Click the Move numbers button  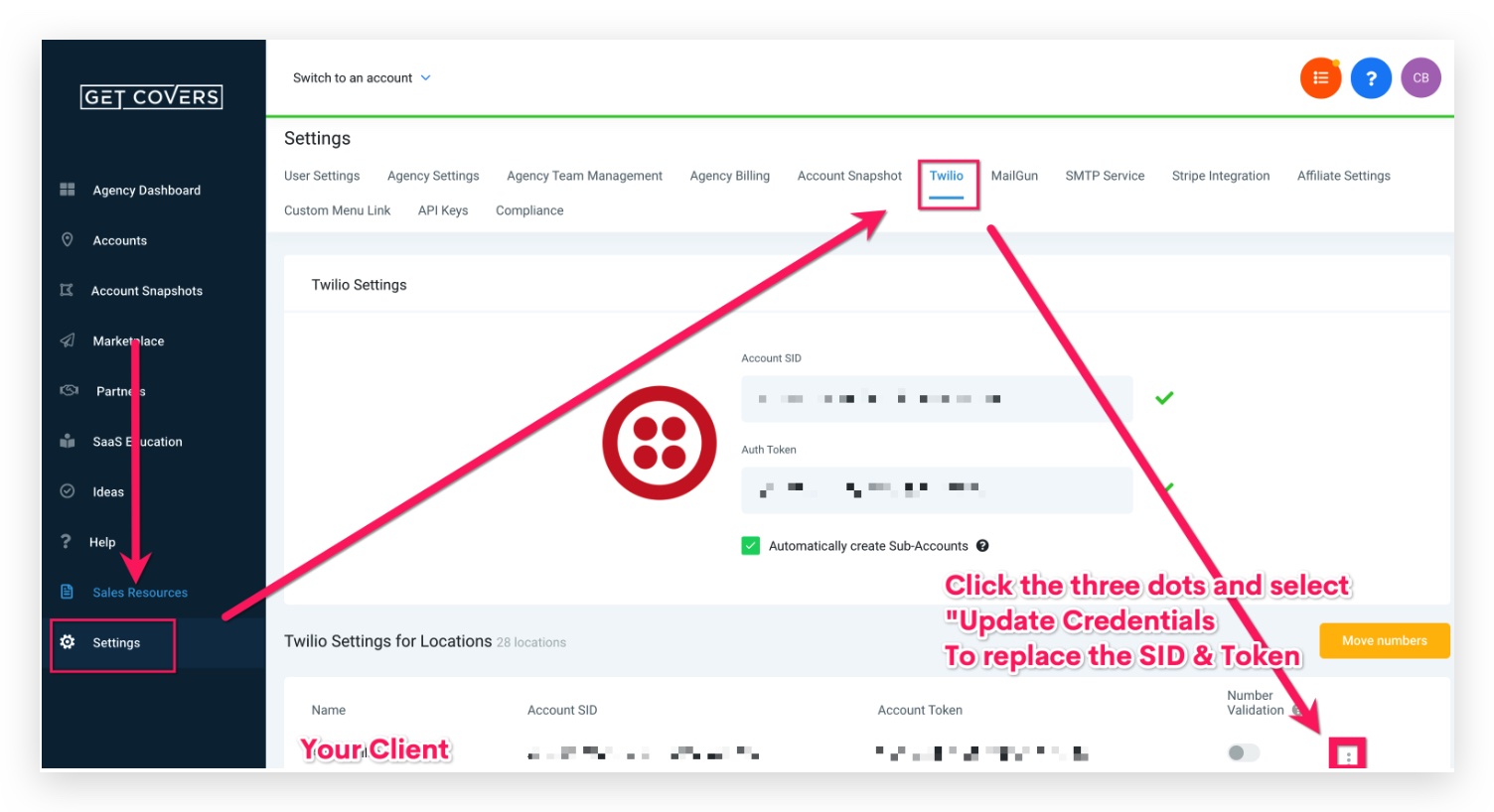coord(1384,640)
